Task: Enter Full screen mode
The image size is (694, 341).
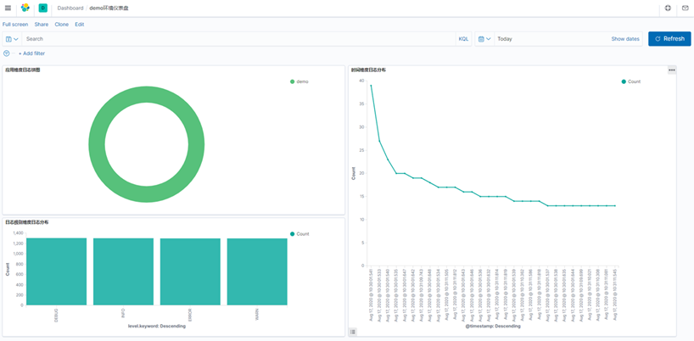Action: point(15,25)
